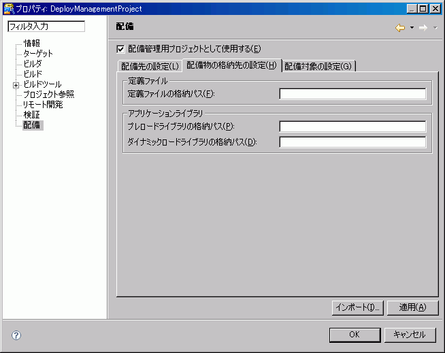Screen dimensions: 445x353
Task: Click the back navigation arrow icon
Action: click(x=400, y=28)
